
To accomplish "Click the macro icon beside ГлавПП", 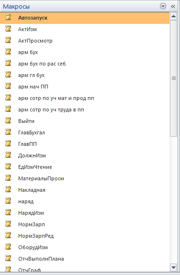I will coord(8,143).
